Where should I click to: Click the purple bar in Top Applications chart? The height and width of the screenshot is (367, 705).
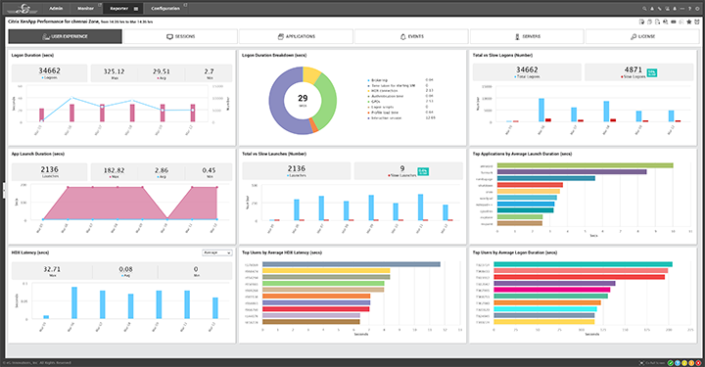pos(572,172)
